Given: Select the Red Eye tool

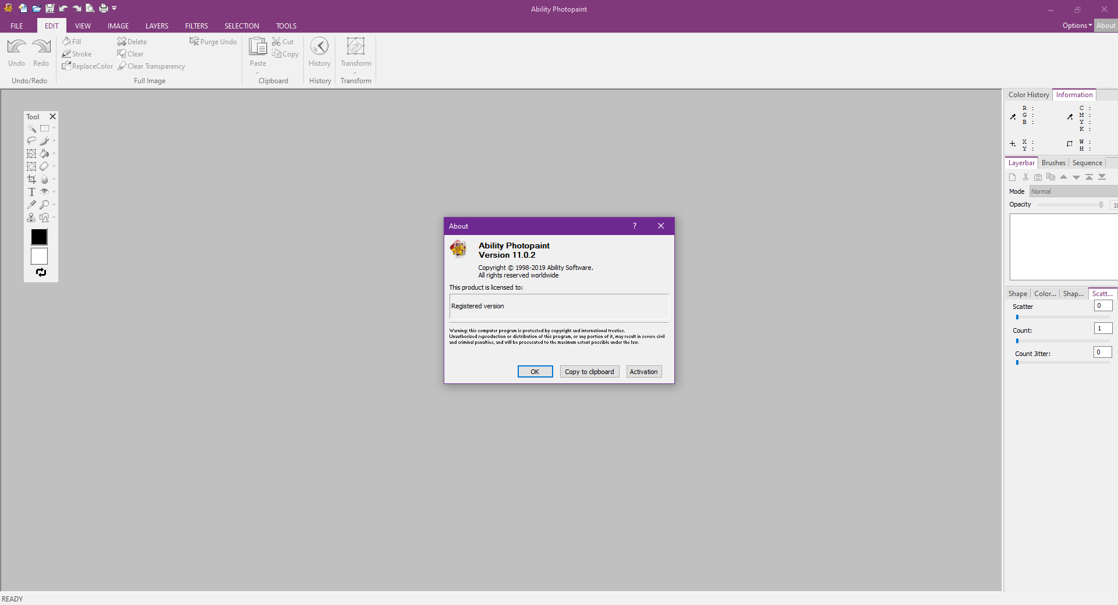Looking at the screenshot, I should point(44,193).
